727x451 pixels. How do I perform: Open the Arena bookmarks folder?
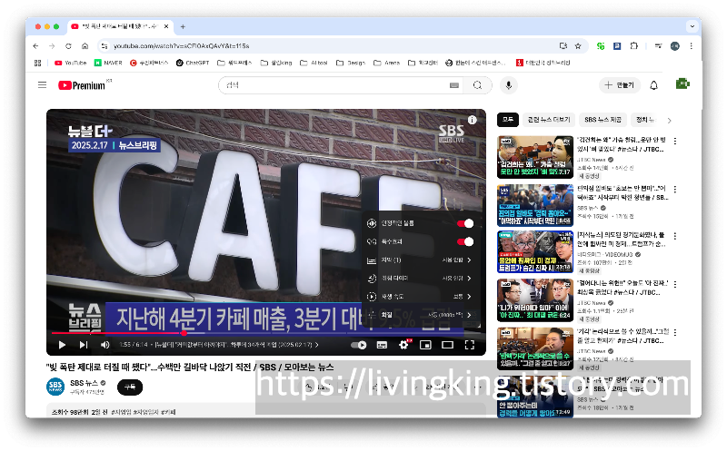pyautogui.click(x=387, y=63)
